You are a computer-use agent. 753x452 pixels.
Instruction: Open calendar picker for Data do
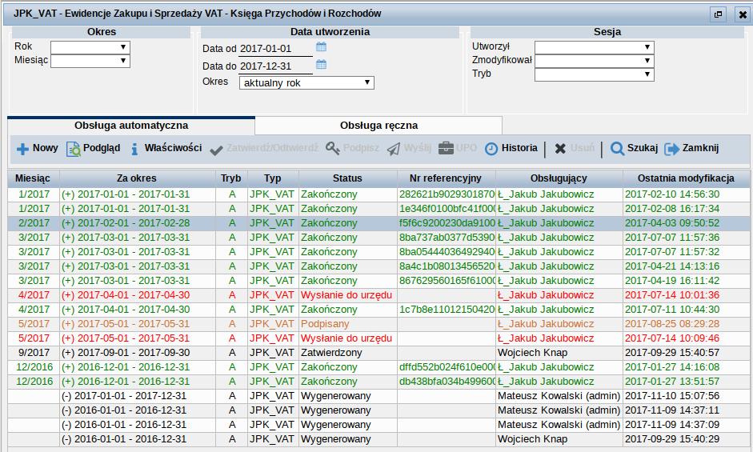[x=321, y=64]
